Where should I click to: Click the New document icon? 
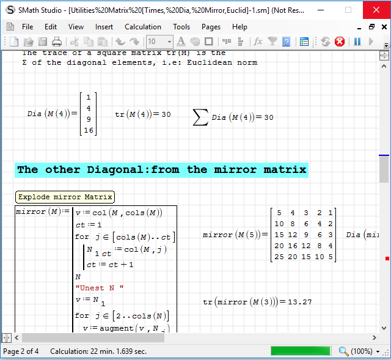pyautogui.click(x=13, y=42)
